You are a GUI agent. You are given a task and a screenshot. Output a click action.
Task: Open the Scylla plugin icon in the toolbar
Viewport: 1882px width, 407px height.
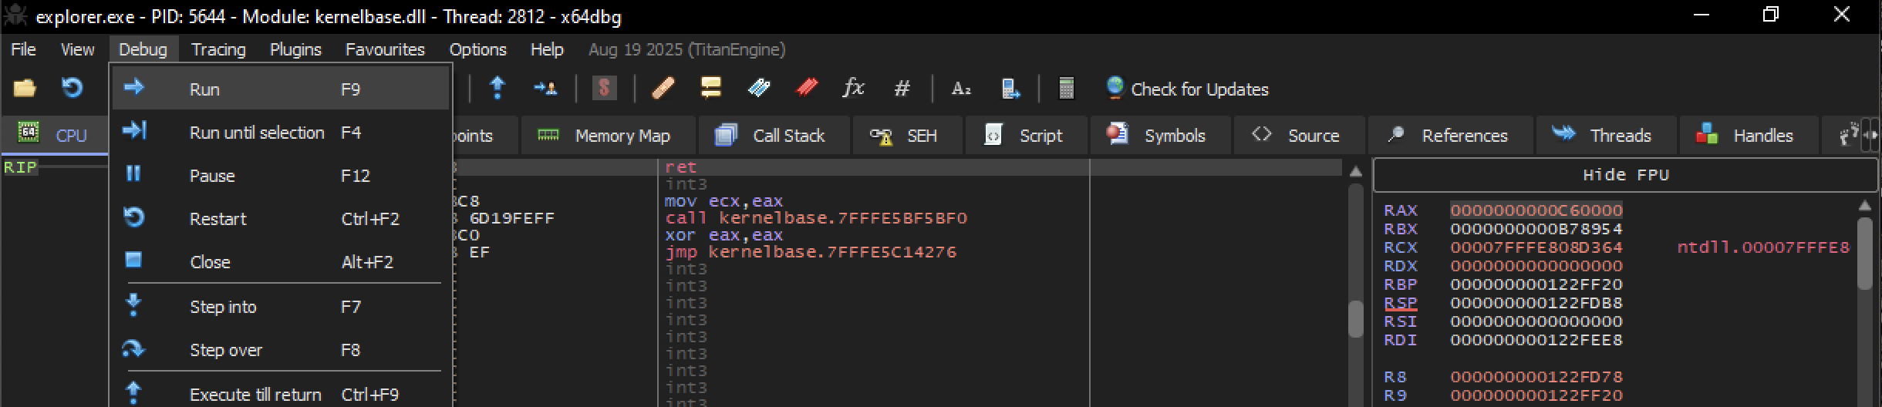point(604,89)
